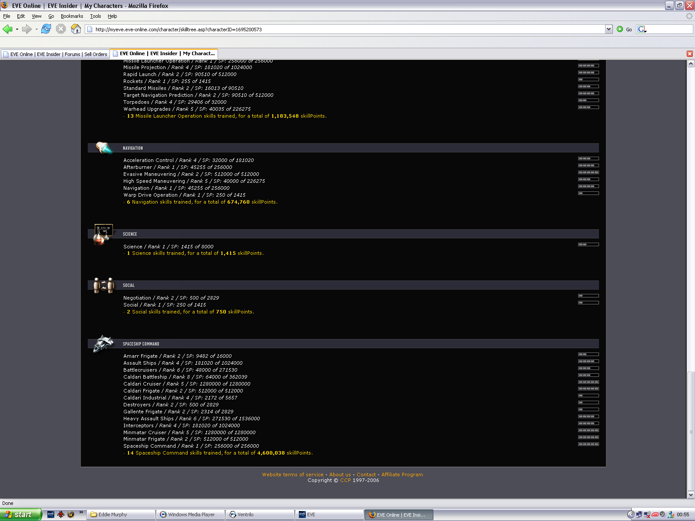Open the Website terms of service link
This screenshot has height=521, width=695.
point(293,475)
